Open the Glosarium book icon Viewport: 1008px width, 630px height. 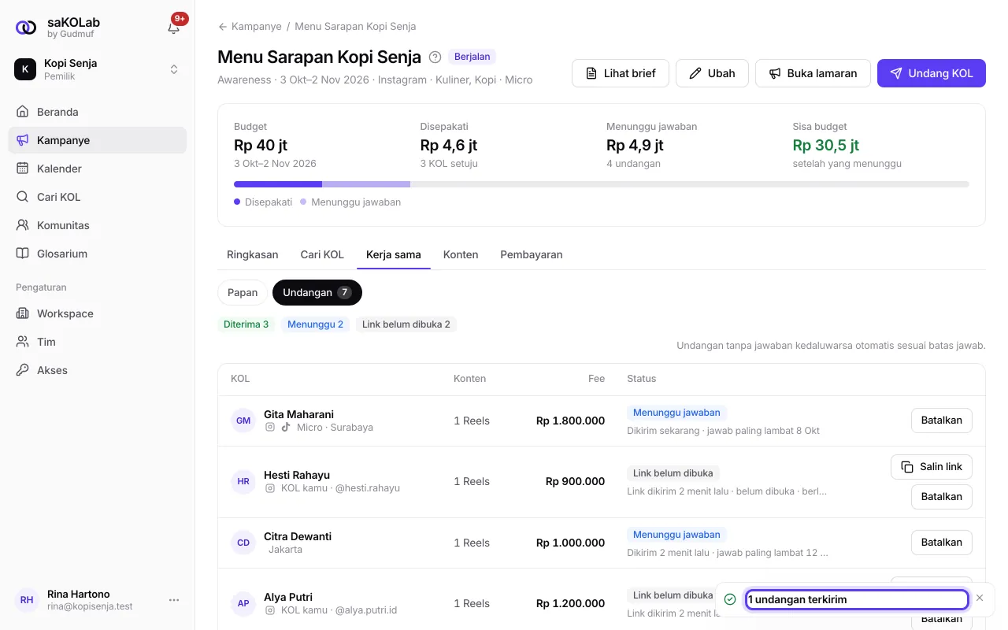pyautogui.click(x=22, y=254)
